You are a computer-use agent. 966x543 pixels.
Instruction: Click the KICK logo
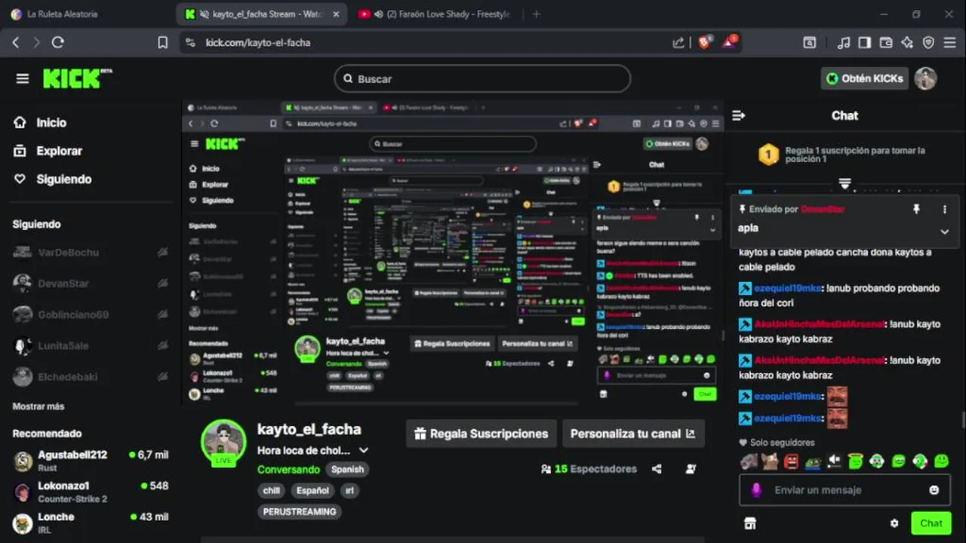[77, 78]
